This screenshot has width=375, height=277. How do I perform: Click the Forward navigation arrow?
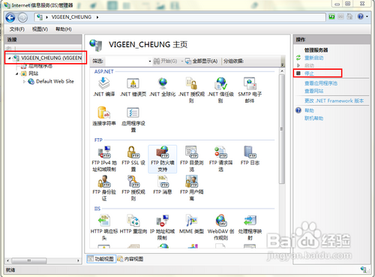pyautogui.click(x=22, y=17)
